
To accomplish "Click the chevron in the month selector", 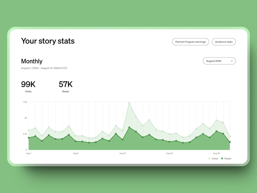I will (232, 61).
